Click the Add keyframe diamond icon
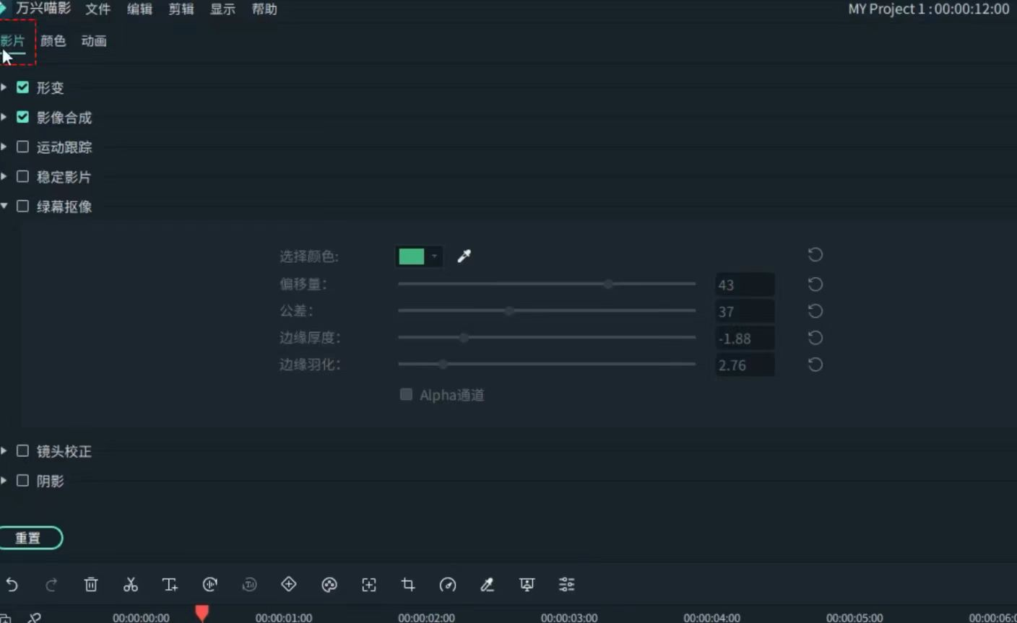 click(x=289, y=585)
